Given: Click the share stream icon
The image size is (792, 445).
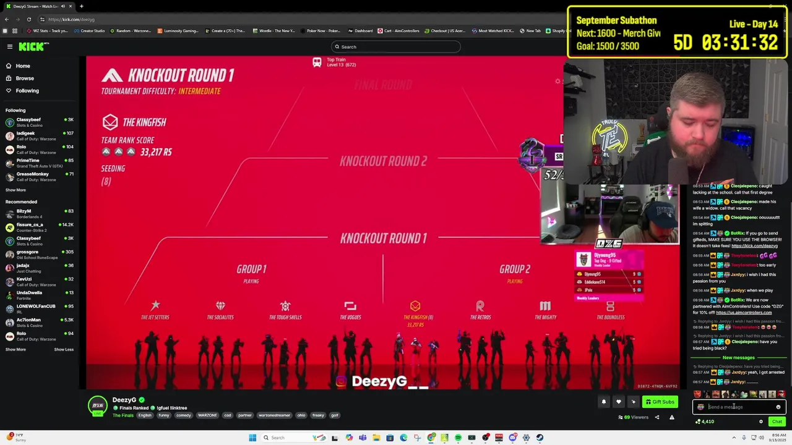Looking at the screenshot, I should [657, 417].
